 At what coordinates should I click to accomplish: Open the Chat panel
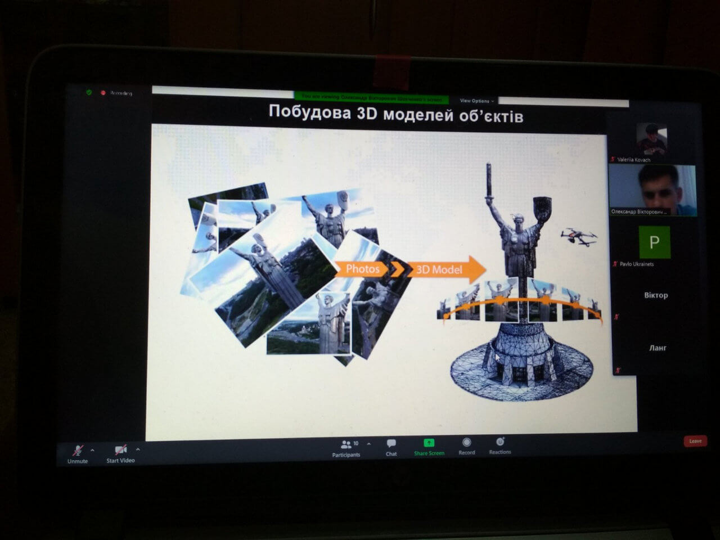(x=391, y=444)
